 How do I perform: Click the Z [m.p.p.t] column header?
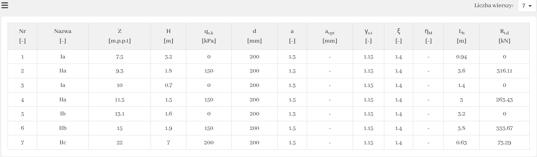pos(119,36)
